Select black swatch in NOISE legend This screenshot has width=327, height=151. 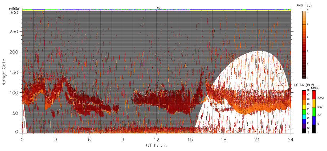click(313, 129)
